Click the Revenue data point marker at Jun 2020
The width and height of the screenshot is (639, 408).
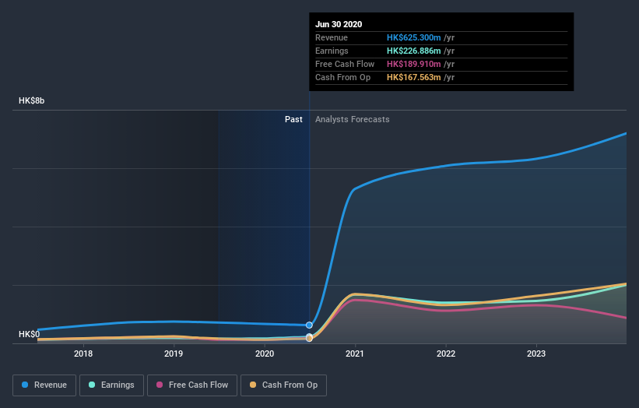point(309,325)
